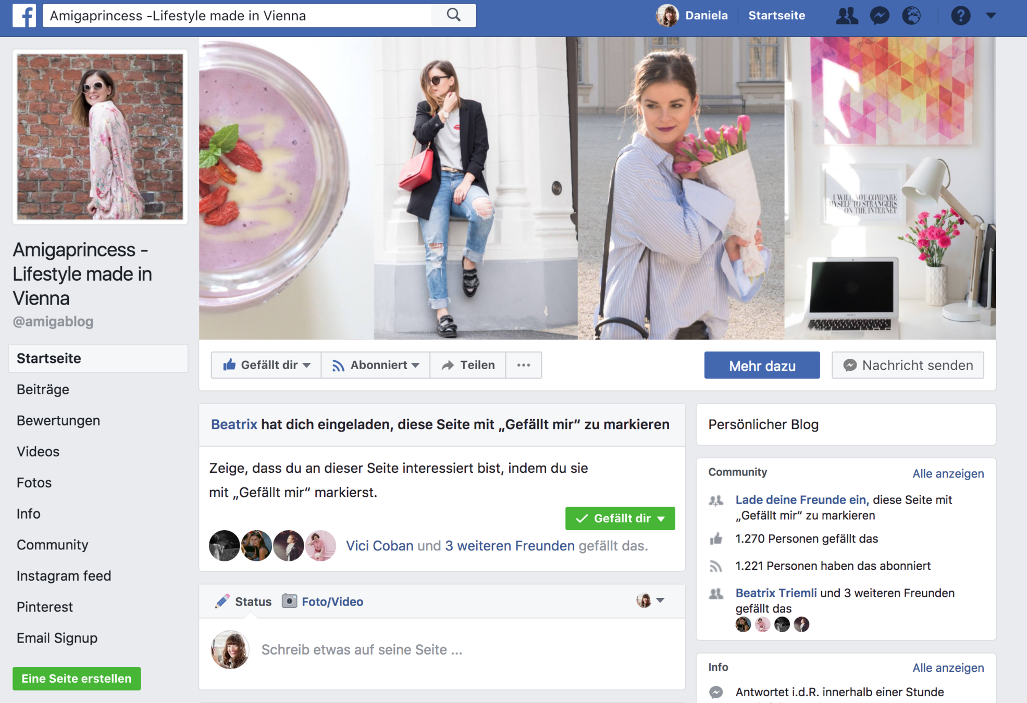Open Bewertungen in the left sidebar
The height and width of the screenshot is (703, 1027).
pos(58,421)
